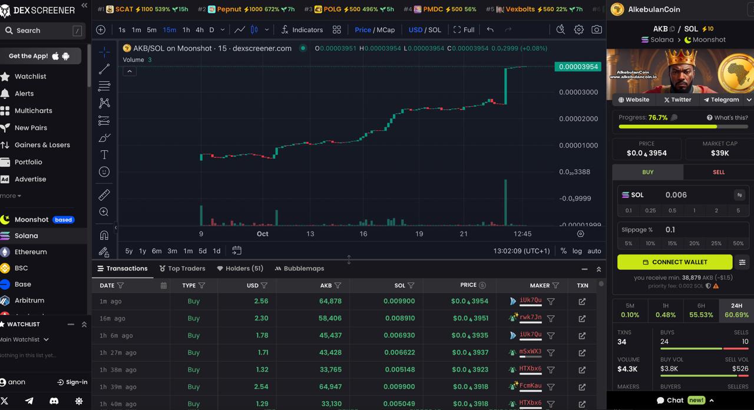The height and width of the screenshot is (410, 754).
Task: Switch chart currency USD / SOL
Action: click(x=425, y=29)
